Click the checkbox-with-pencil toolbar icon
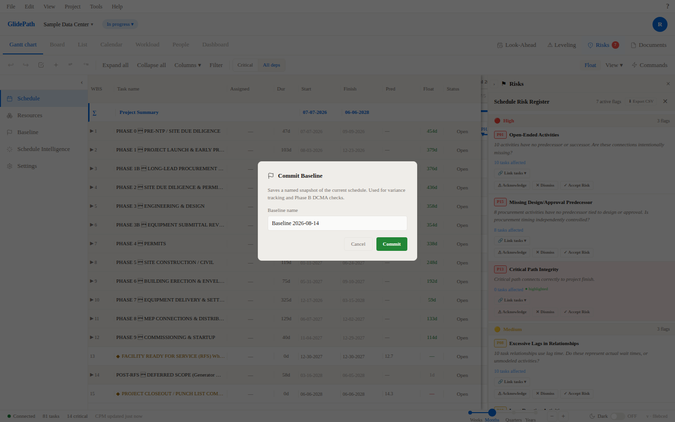The height and width of the screenshot is (422, 675). point(41,65)
